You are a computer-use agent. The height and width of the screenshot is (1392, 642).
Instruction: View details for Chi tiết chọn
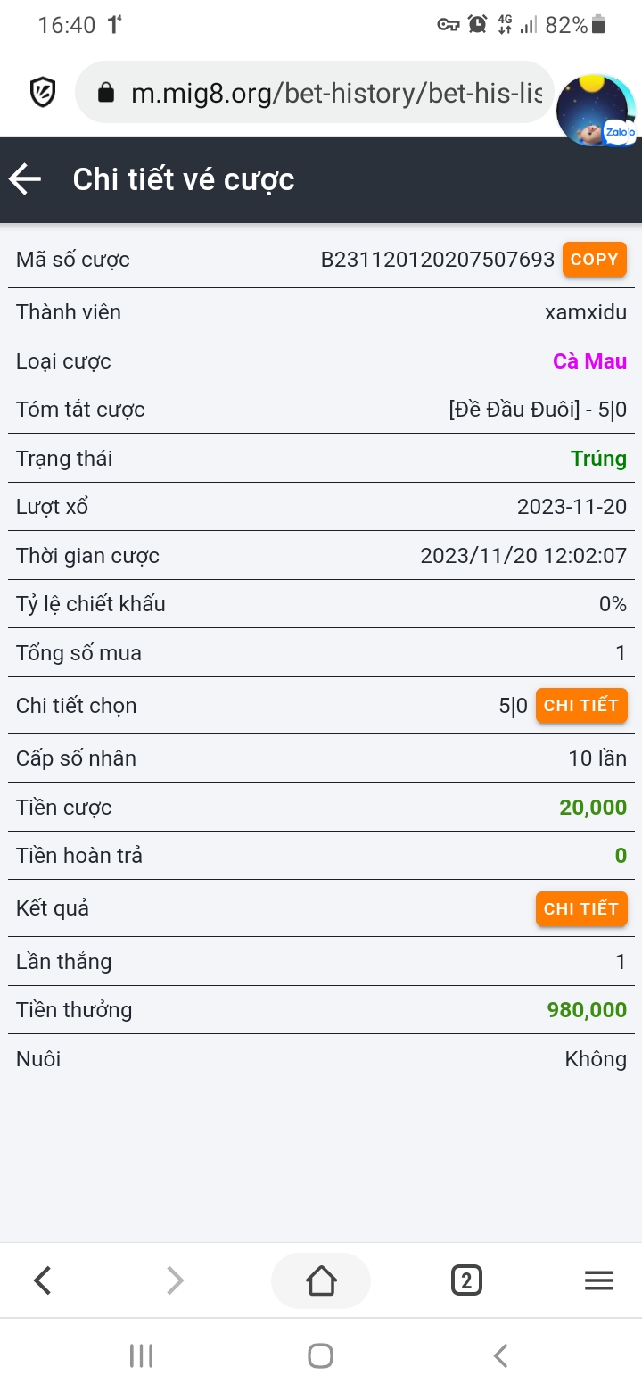pyautogui.click(x=581, y=705)
